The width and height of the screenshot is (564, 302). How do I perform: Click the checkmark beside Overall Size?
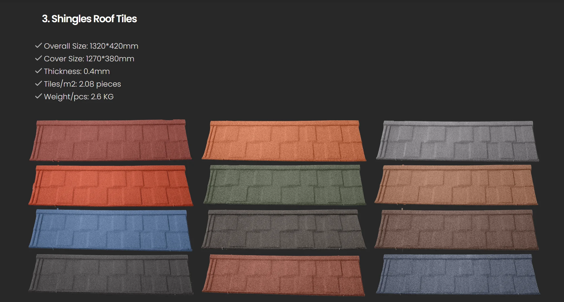(x=38, y=46)
